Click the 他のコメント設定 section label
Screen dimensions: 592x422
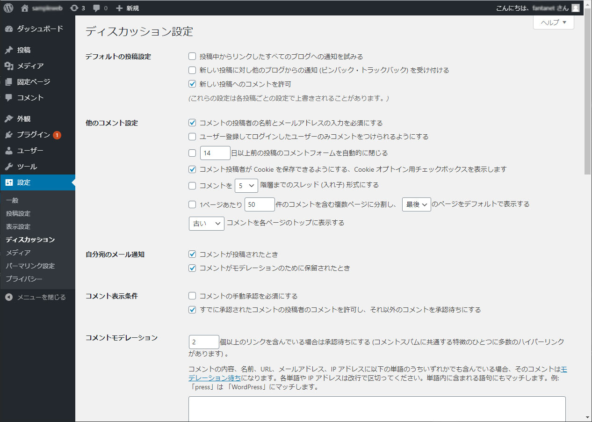click(112, 123)
